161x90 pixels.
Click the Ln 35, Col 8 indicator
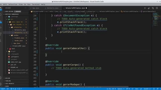pos(111,89)
